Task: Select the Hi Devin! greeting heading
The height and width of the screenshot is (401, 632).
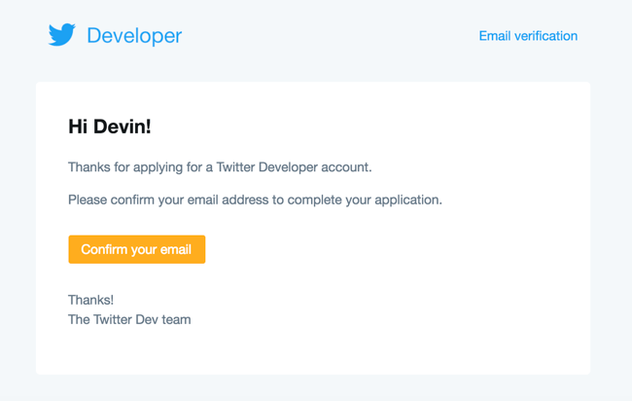Action: pyautogui.click(x=110, y=127)
